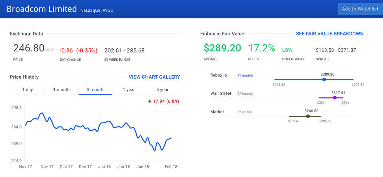Click the finbox.io fair value slider dot
Screen dimensions: 383x177
324,80
